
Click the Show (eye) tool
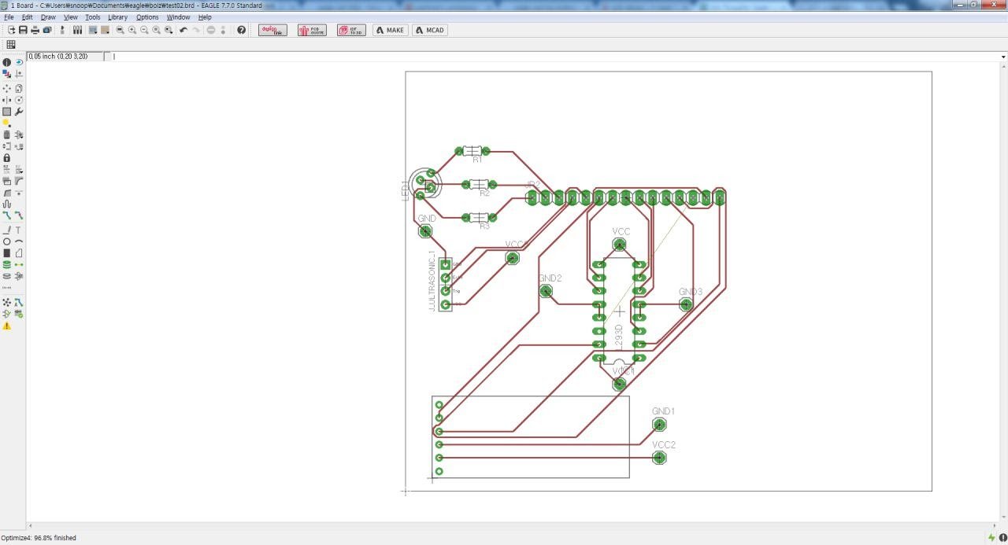[19, 62]
